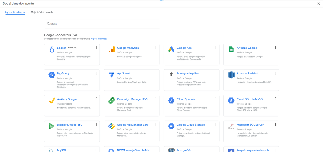Expand options menu for Microsoft SQL Server
Viewport: 323px width, 152px height.
click(276, 125)
